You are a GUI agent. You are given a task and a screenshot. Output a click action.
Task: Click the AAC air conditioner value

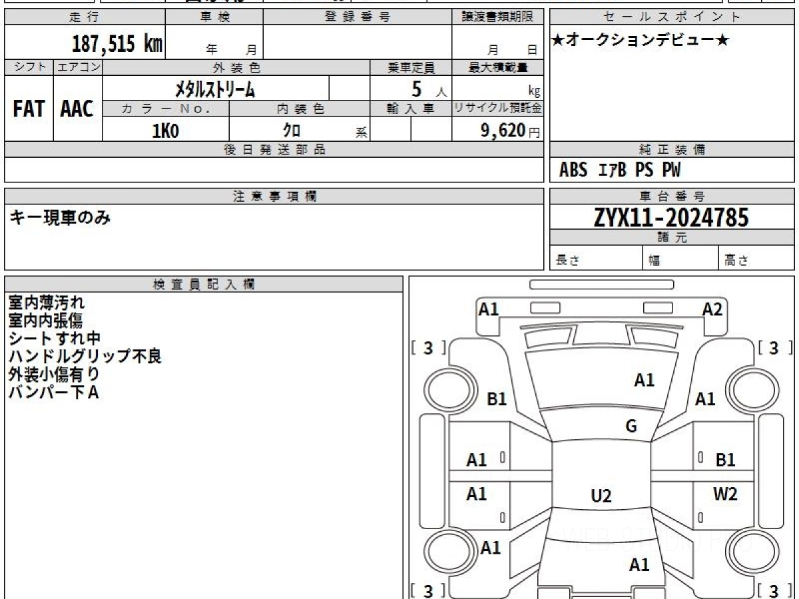(77, 109)
